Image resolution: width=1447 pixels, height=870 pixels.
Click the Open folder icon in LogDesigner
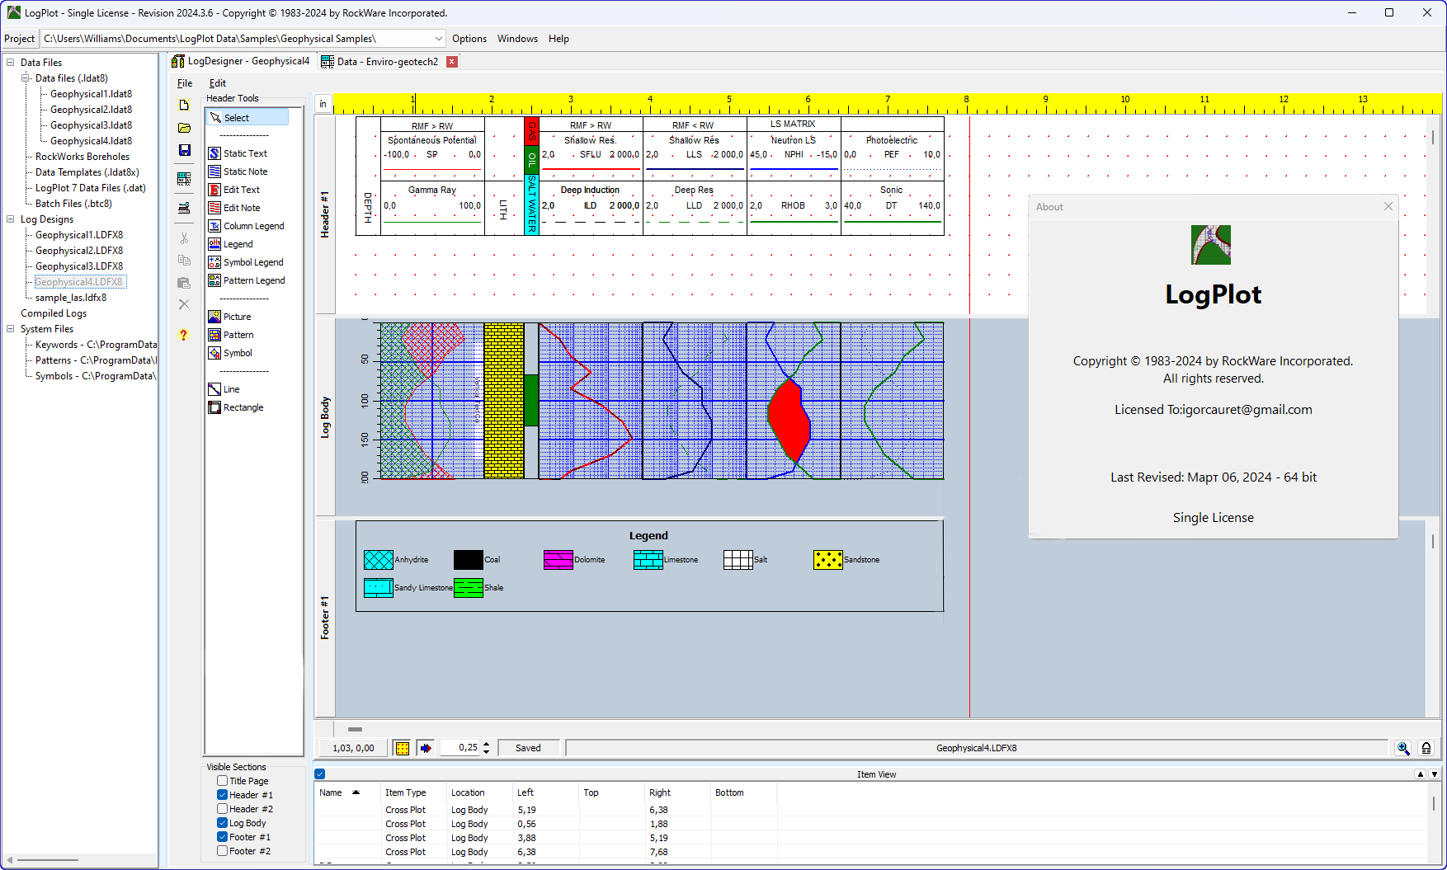pos(184,128)
